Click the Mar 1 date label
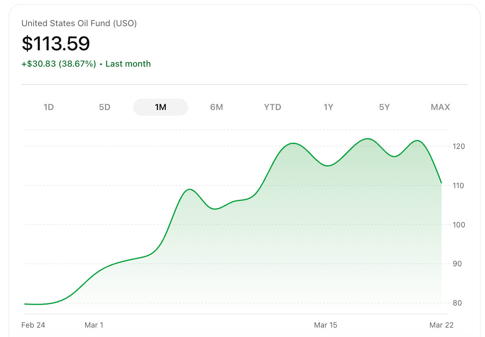This screenshot has width=485, height=337. coord(94,325)
